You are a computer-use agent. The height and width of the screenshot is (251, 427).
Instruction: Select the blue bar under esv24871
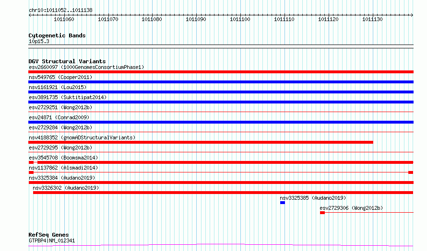coord(221,122)
